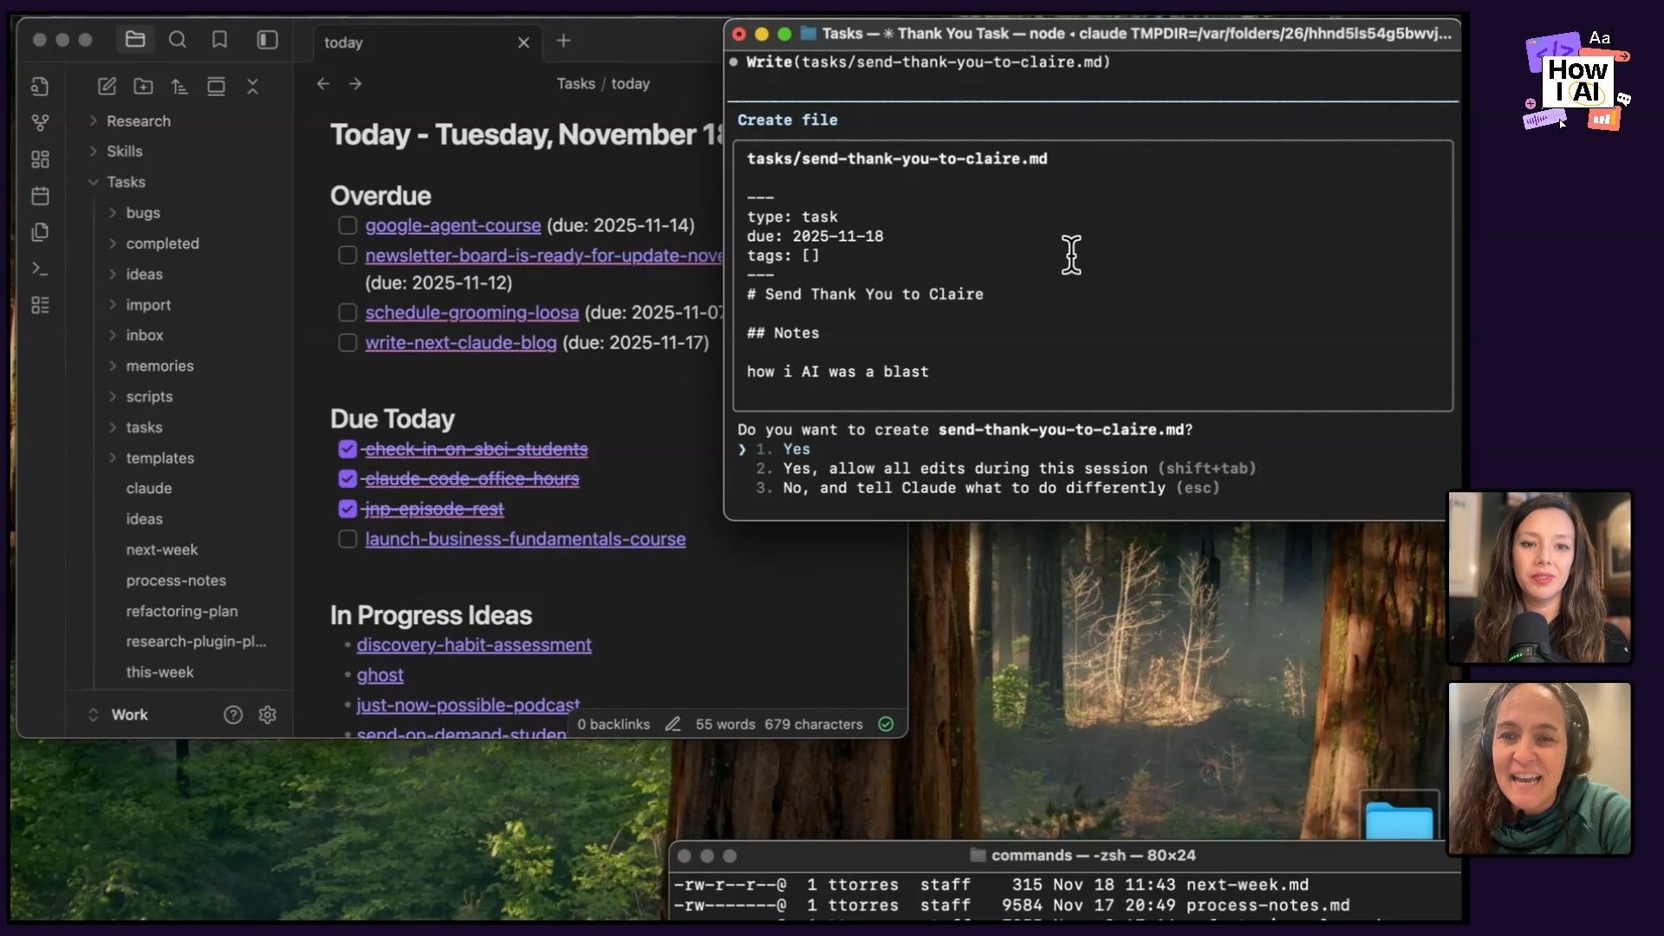Image resolution: width=1664 pixels, height=936 pixels.
Task: Open the file explorer folder icon
Action: pyautogui.click(x=135, y=40)
